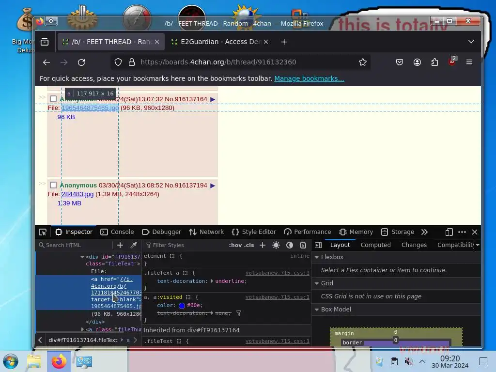Viewport: 496px width, 372px height.
Task: Close the FEET THREAD tab
Action: (157, 42)
